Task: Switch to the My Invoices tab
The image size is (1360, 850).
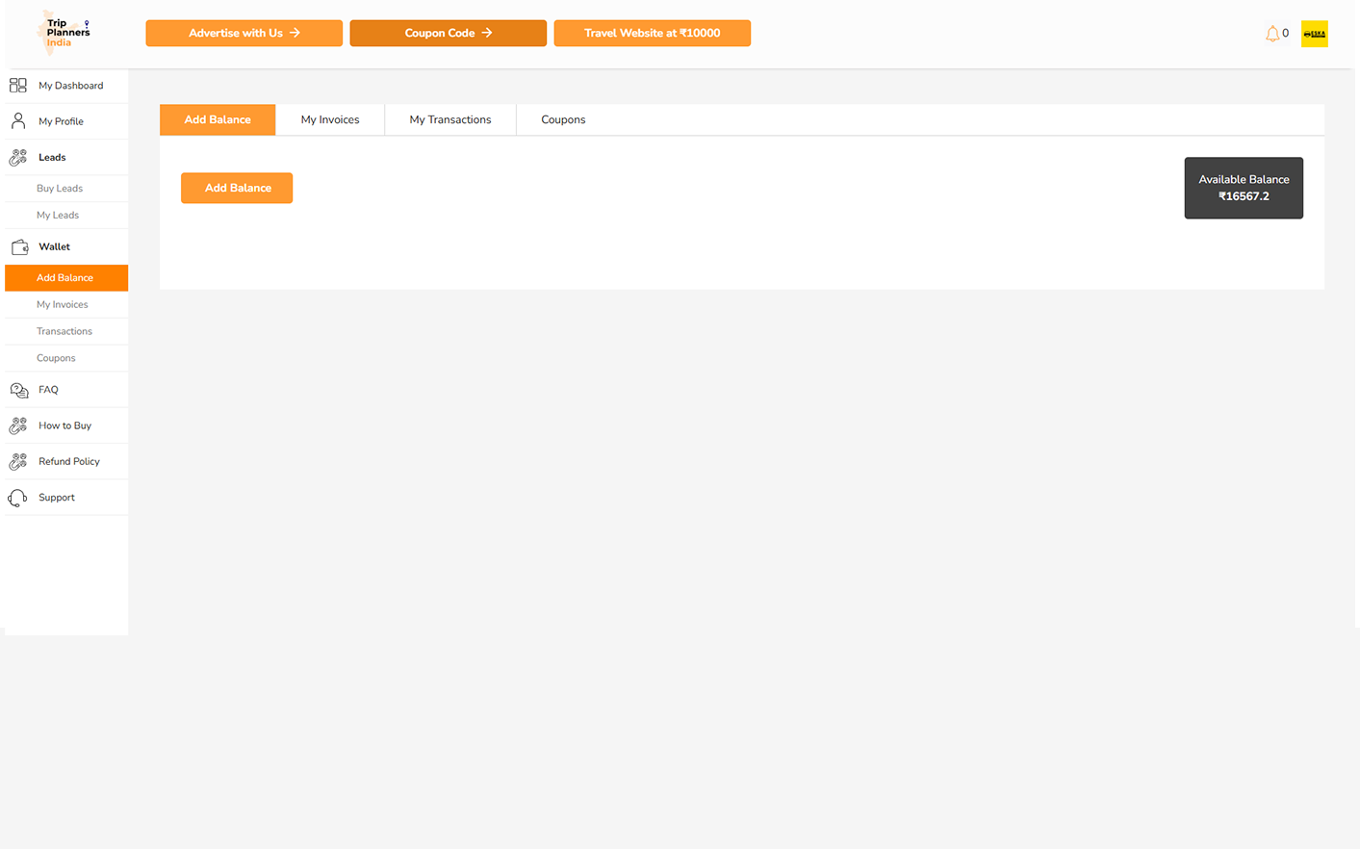Action: coord(329,120)
